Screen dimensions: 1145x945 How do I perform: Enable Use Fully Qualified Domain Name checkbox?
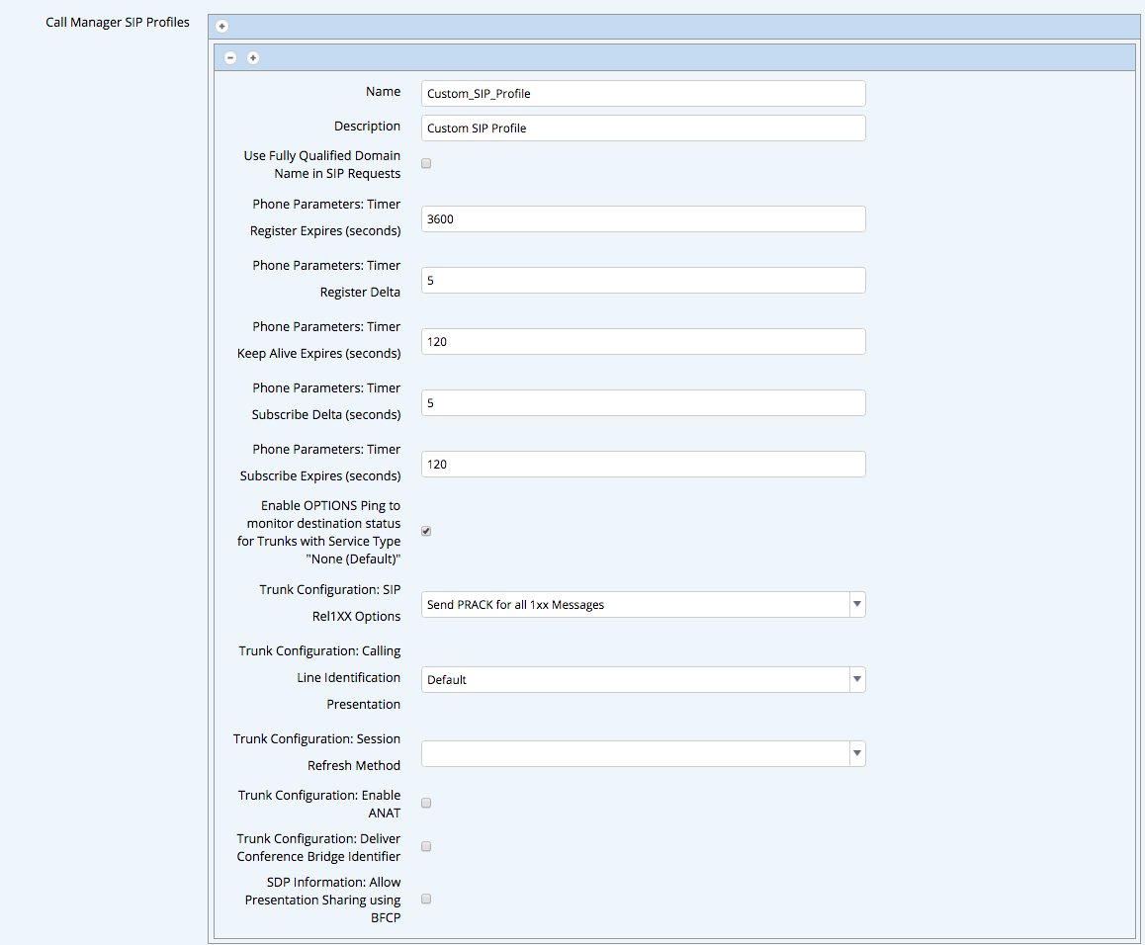(426, 163)
